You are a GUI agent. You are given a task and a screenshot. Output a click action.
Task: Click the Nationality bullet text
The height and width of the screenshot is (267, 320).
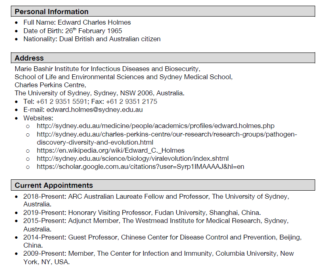pos(92,39)
